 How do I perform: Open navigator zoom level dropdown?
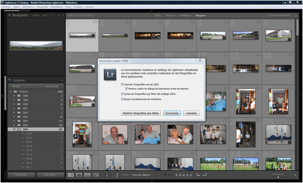(63, 15)
